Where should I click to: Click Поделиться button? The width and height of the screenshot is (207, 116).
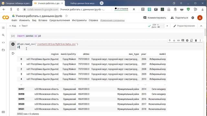pos(179,18)
